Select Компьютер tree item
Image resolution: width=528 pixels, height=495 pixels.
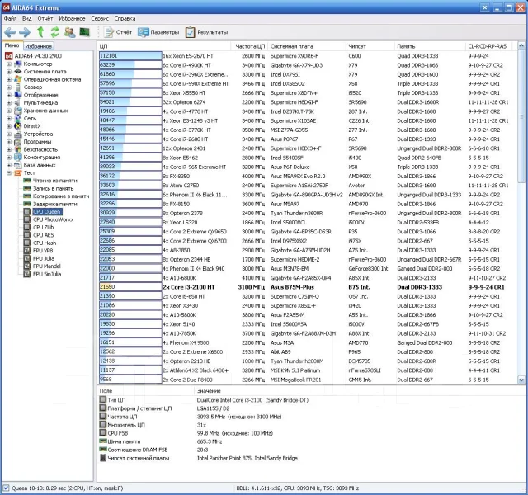[38, 64]
